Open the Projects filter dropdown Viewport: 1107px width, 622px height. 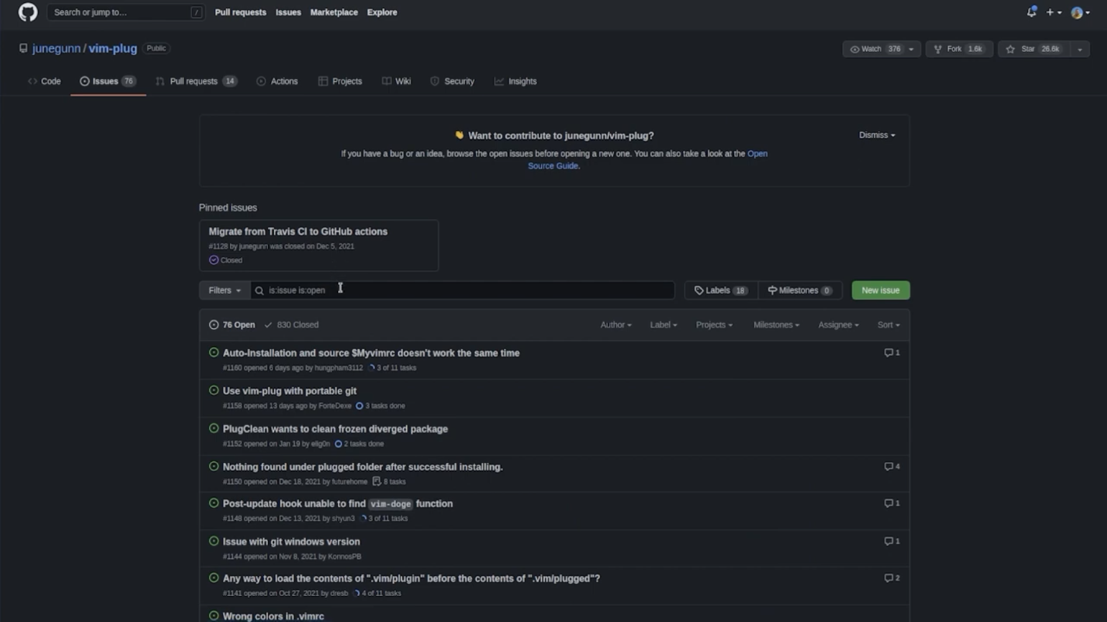click(715, 325)
